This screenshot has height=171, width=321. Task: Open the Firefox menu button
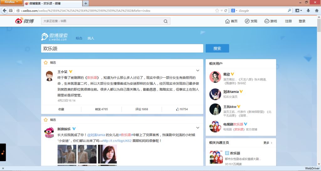point(11,2)
